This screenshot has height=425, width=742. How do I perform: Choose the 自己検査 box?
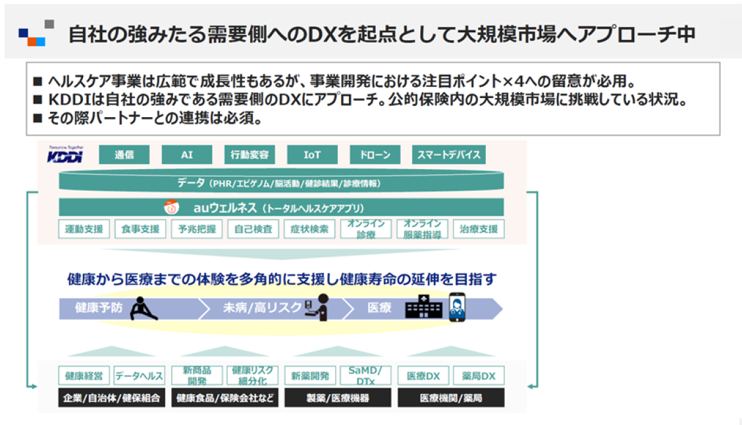[253, 229]
